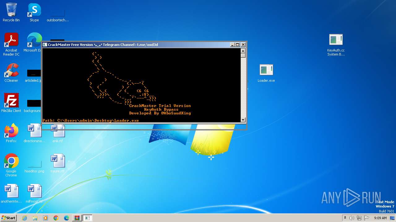Open directionsna Word document icon
This screenshot has width=396, height=222.
(34, 133)
